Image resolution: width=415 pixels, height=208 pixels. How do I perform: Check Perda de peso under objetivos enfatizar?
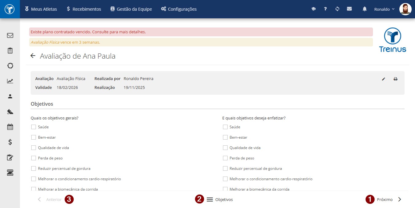coord(225,158)
